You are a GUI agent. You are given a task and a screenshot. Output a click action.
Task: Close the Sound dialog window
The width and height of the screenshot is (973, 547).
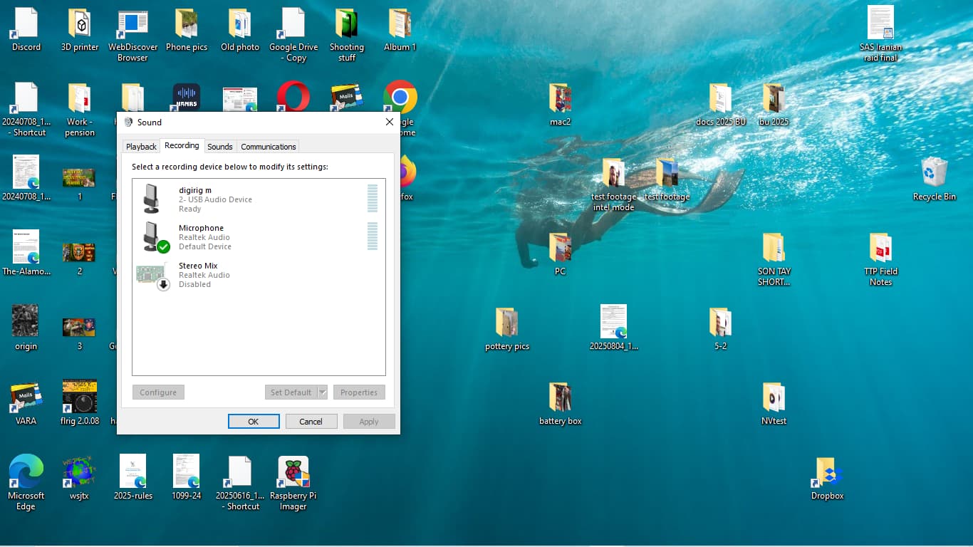[x=389, y=122]
